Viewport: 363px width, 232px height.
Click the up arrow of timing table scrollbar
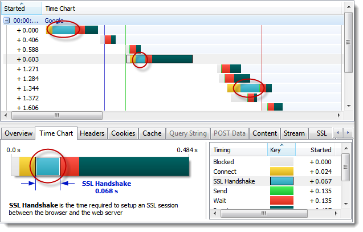pos(346,148)
